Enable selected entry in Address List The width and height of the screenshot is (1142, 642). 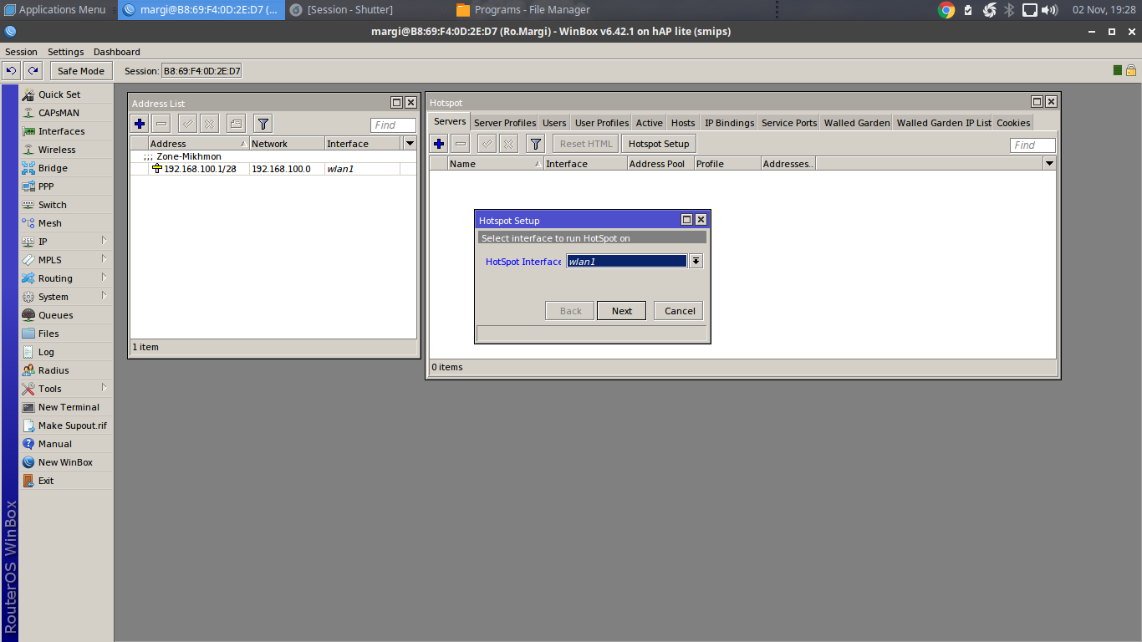point(188,124)
